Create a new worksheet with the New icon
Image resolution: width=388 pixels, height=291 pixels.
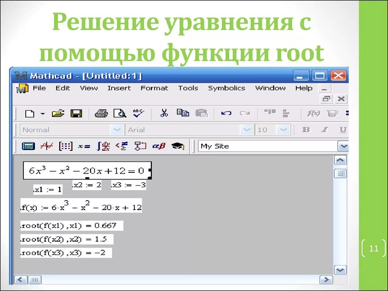point(30,114)
